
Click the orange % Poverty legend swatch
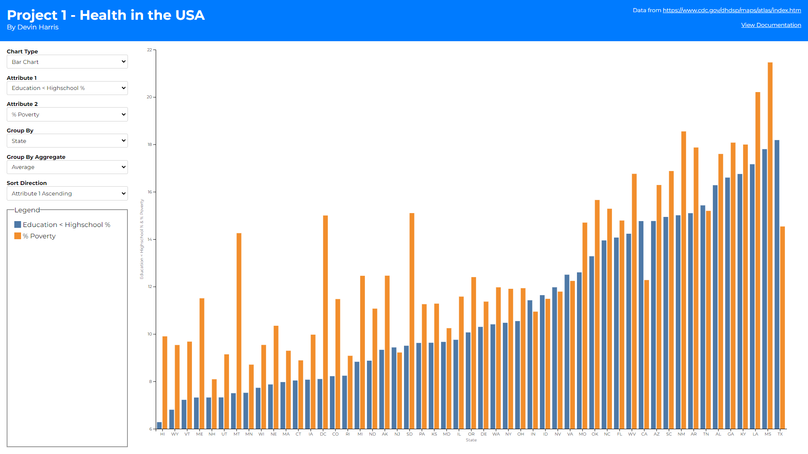[x=18, y=236]
